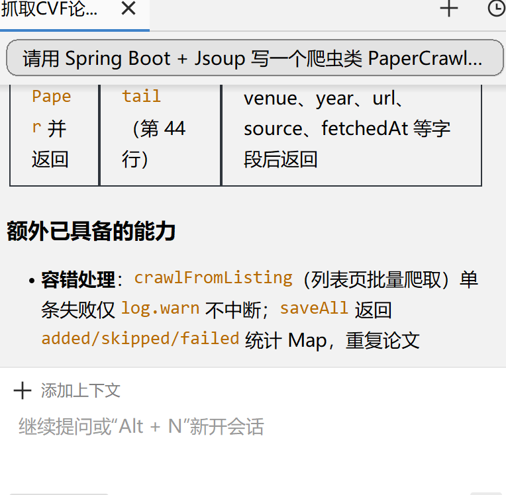Click 添加上下文 label to add context
Screen dimensions: 506x495
[x=80, y=390]
